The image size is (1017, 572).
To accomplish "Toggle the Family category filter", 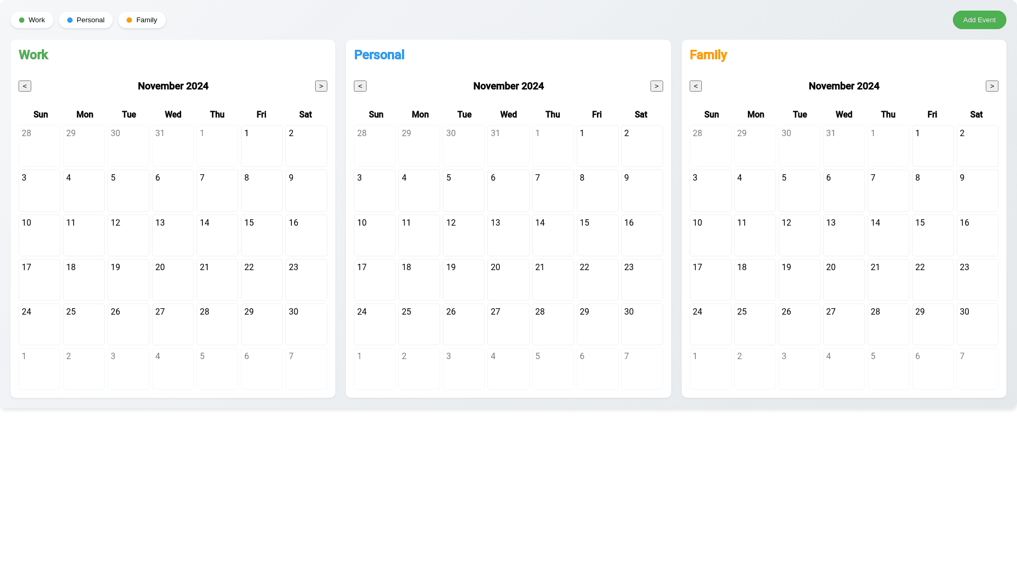I will click(x=141, y=20).
